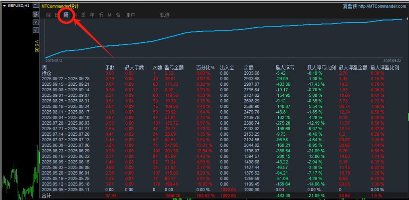Switch to the 年 yearly tab

[x=92, y=15]
